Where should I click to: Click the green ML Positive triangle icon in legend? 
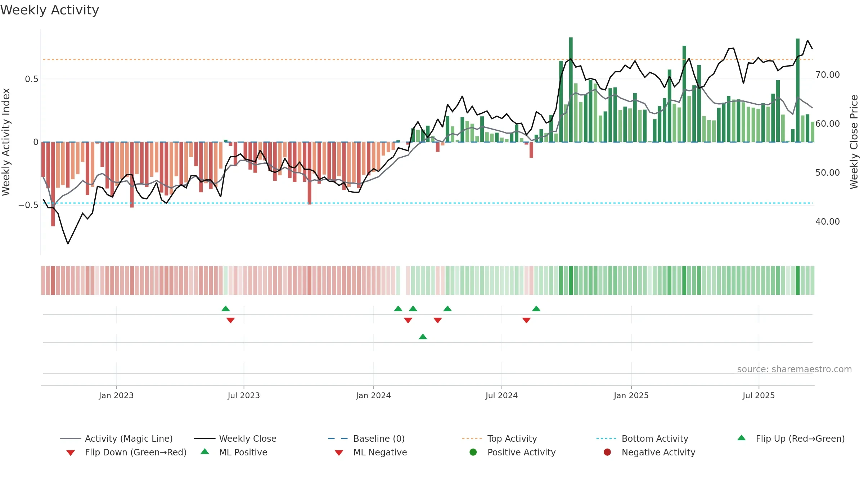point(205,451)
